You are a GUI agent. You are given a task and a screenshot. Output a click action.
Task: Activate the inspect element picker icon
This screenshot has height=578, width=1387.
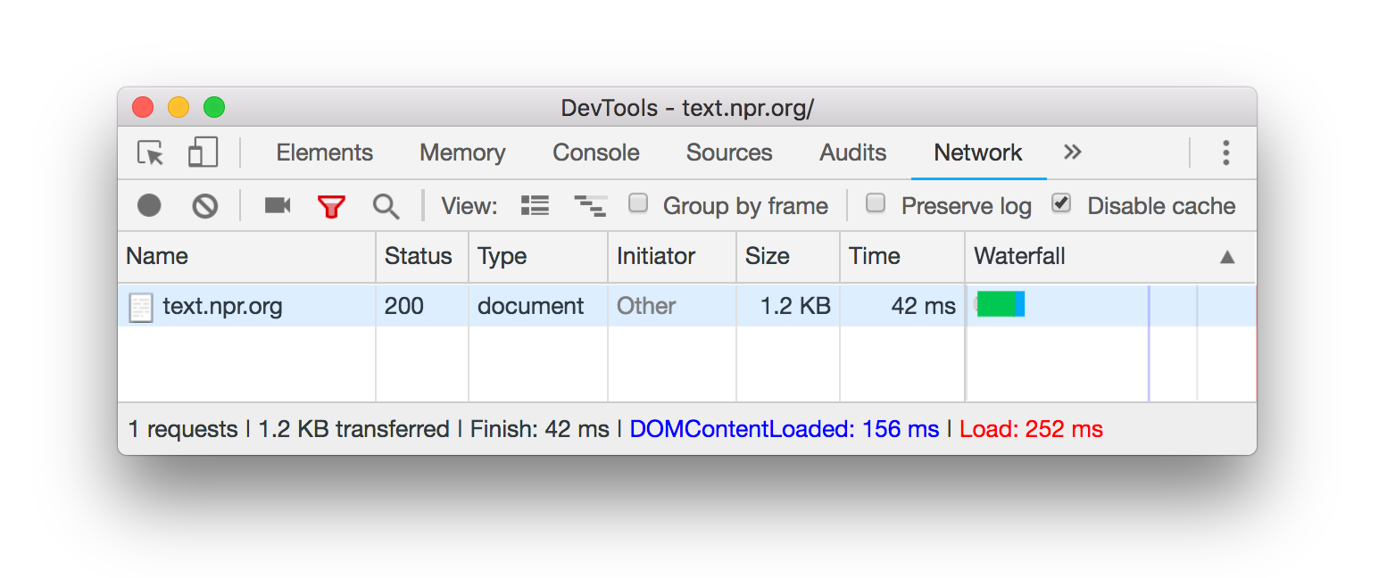[150, 153]
